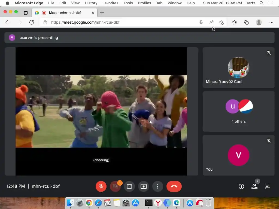Open a new browser tab
The height and width of the screenshot is (209, 279).
pos(102,13)
